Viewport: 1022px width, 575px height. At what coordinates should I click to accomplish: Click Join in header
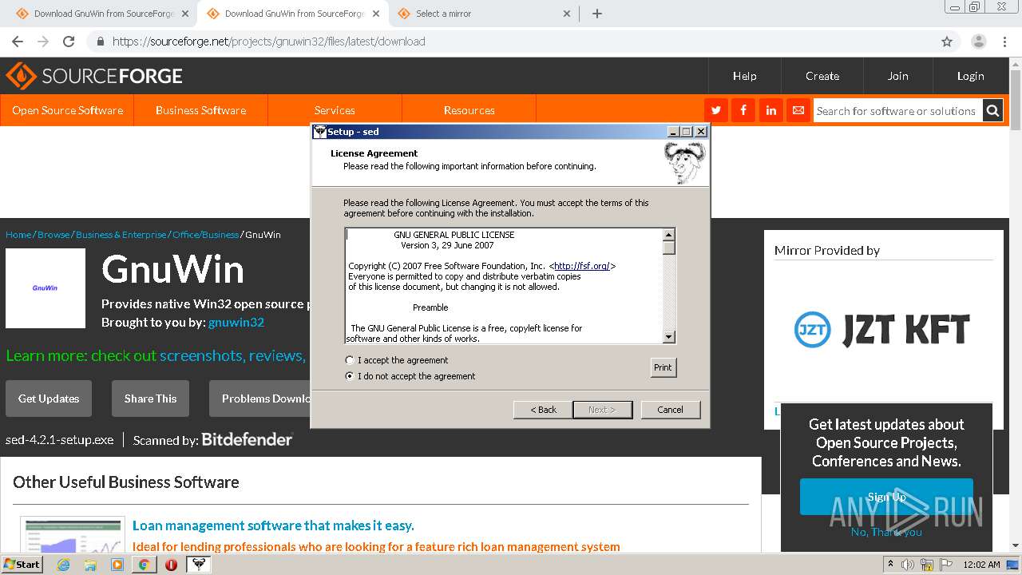[897, 76]
